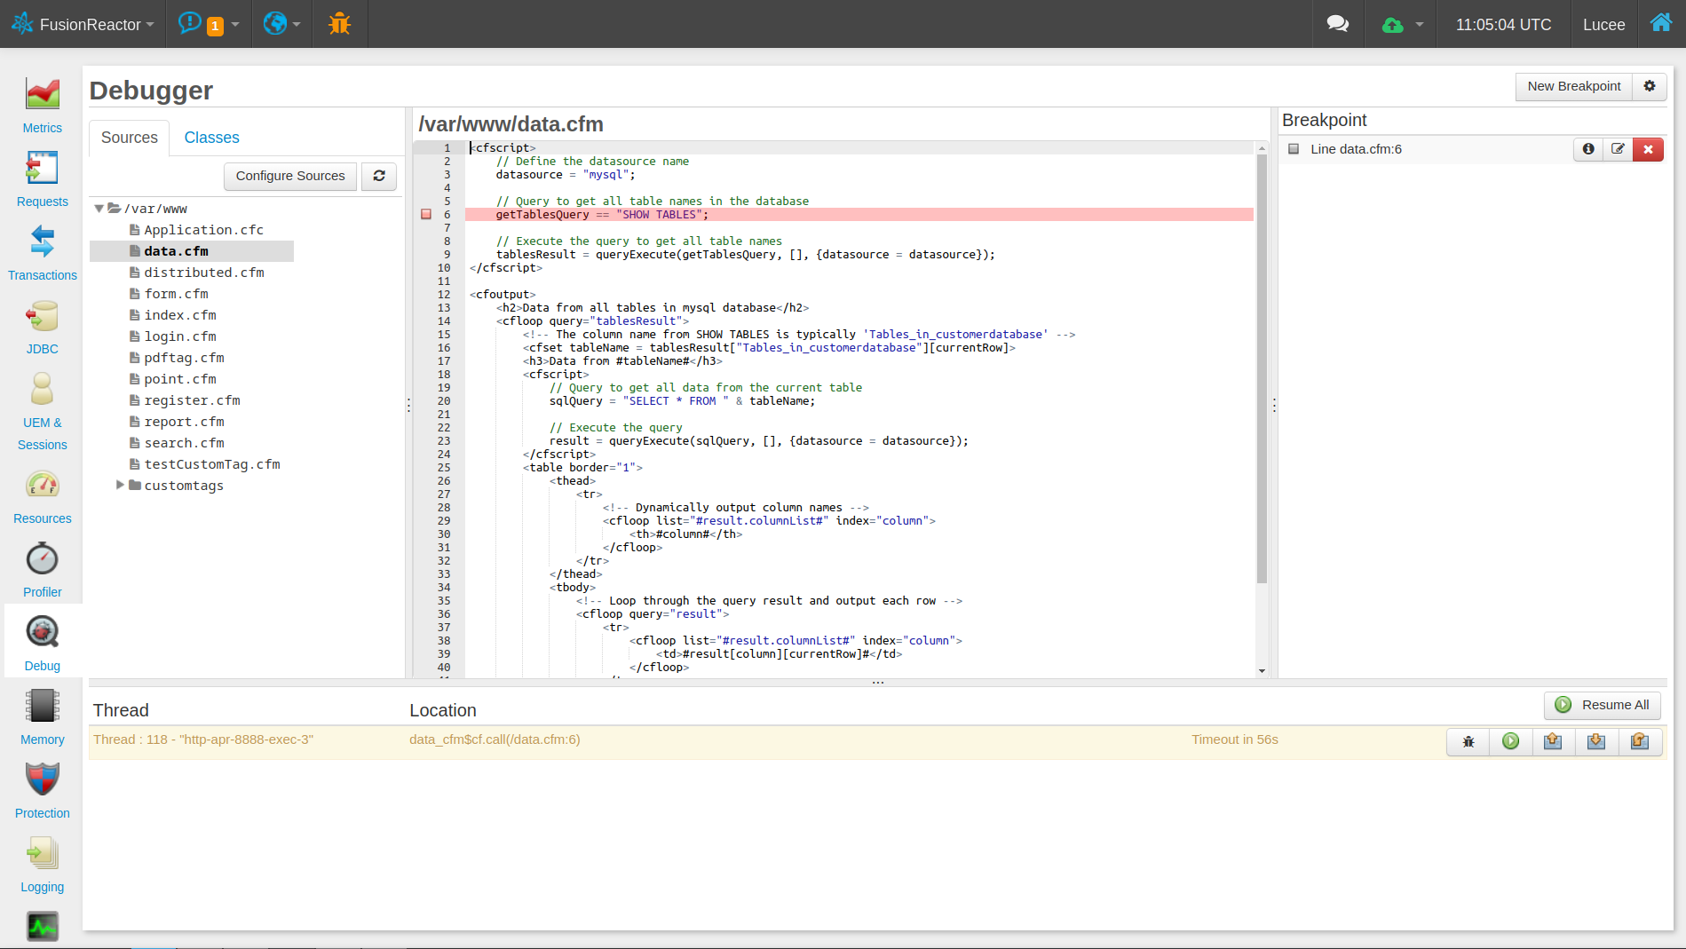Open the chat conversations icon in top bar
This screenshot has width=1686, height=949.
(1337, 24)
